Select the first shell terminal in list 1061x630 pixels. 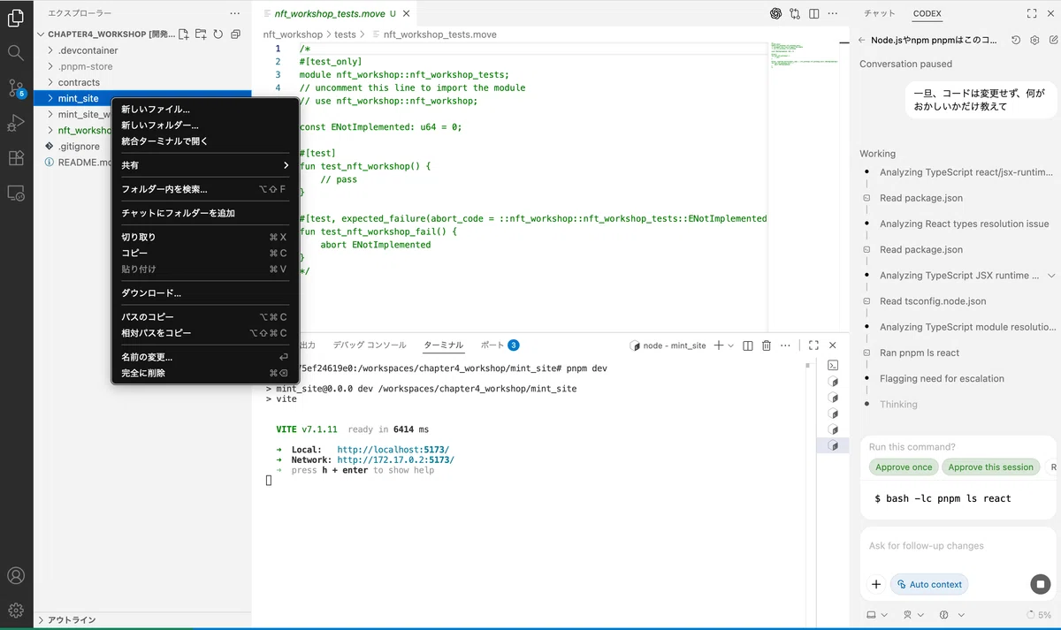(x=833, y=365)
